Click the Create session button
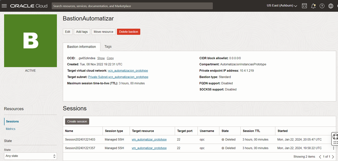 (77, 121)
